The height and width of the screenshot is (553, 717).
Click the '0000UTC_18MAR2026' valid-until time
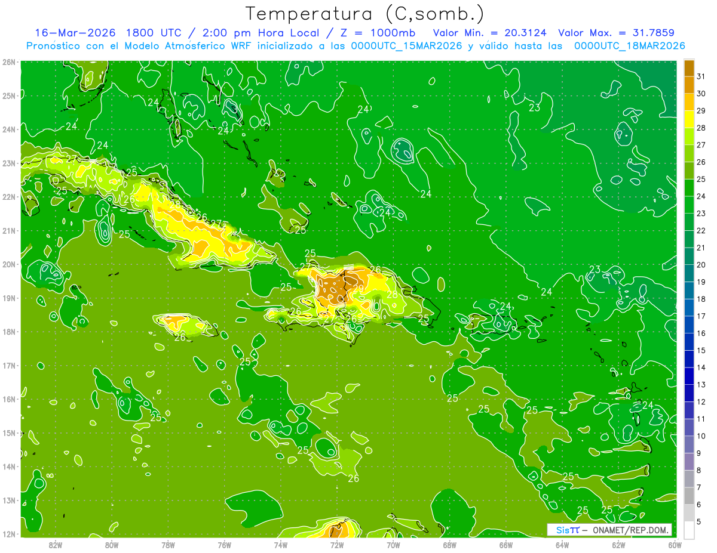[x=629, y=46]
